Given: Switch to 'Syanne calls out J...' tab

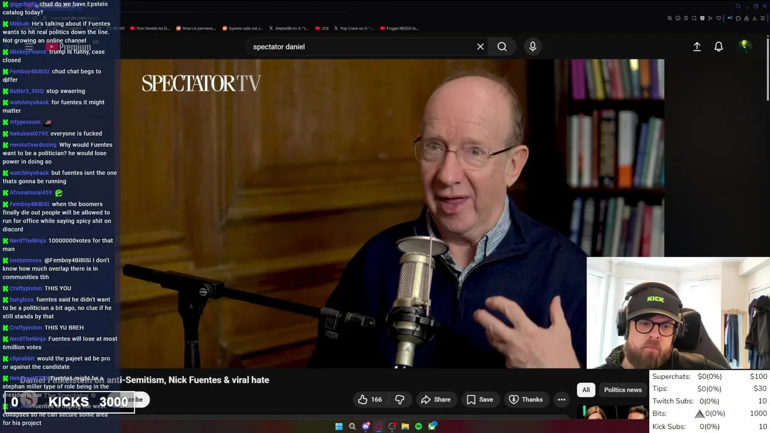Looking at the screenshot, I should (242, 28).
